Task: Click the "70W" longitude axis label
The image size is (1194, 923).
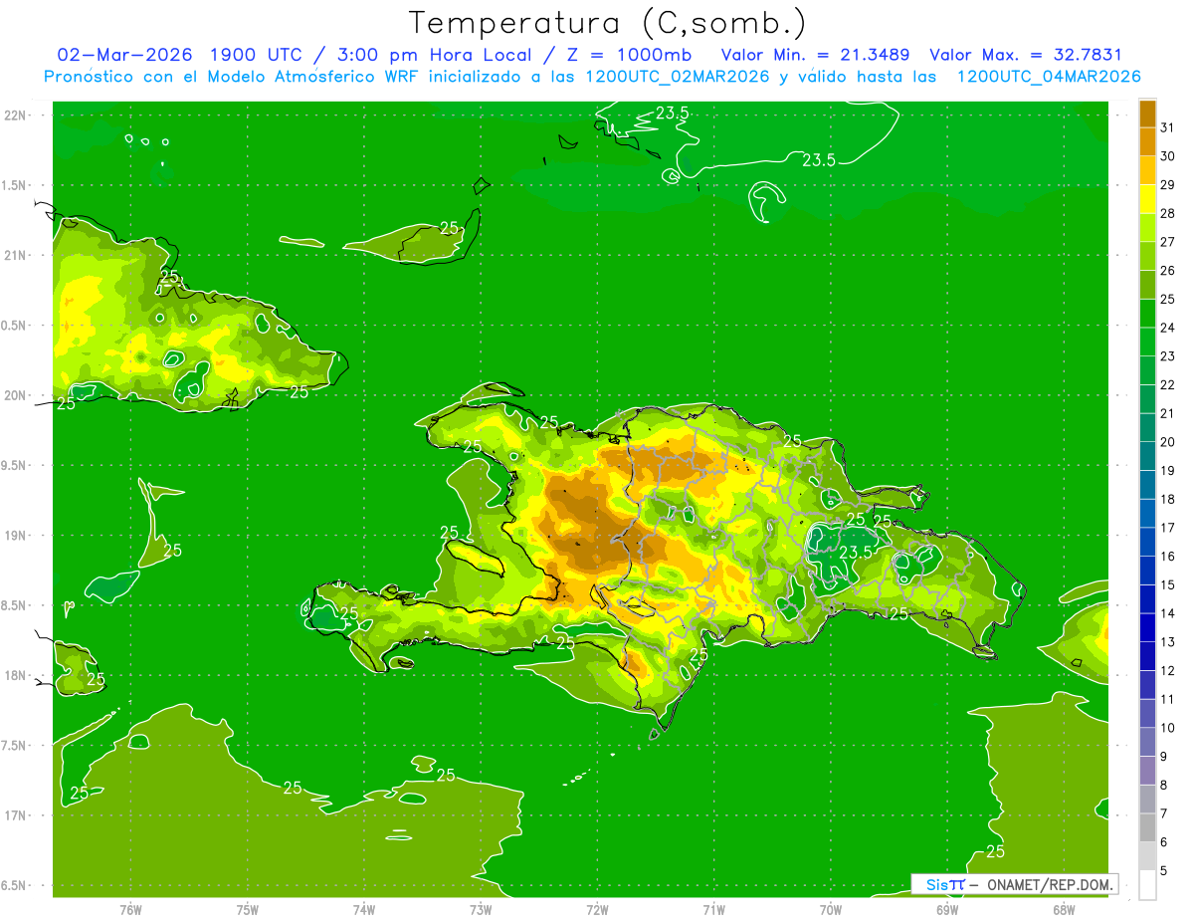Action: click(x=831, y=909)
